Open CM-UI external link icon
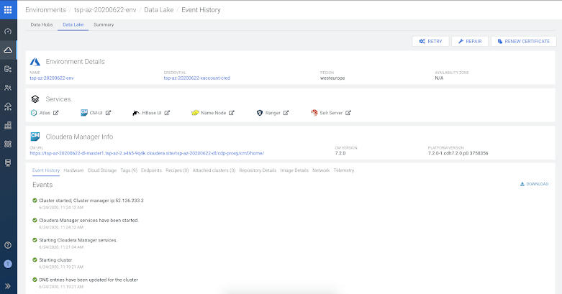Viewport: 562px width, 294px height. click(108, 113)
